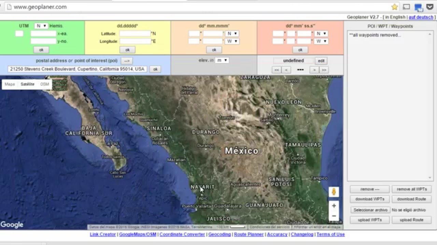Image resolution: width=437 pixels, height=245 pixels.
Task: Open longitude W dropdown in dd mm.mmm panel
Action: coord(232,41)
